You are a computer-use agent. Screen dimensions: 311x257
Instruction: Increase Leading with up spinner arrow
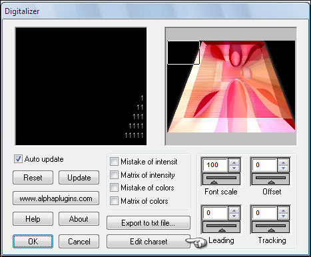(x=234, y=210)
